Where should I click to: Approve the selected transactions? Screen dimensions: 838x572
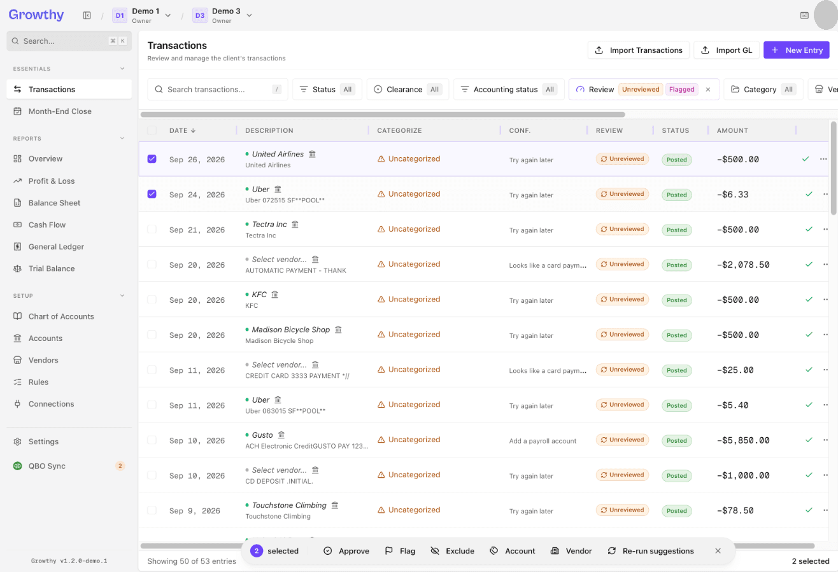click(346, 551)
